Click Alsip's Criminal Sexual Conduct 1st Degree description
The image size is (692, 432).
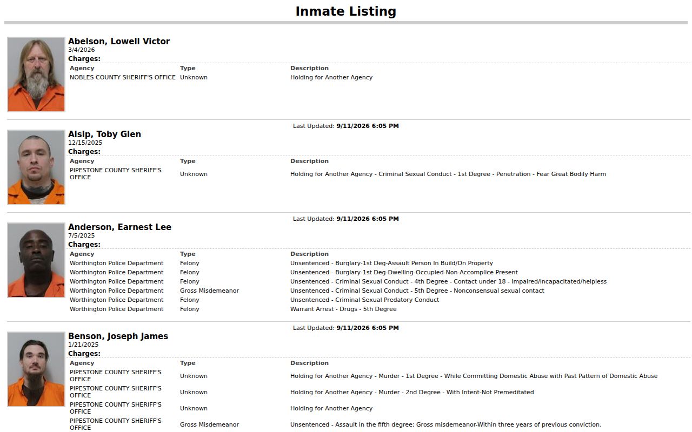[x=448, y=174]
